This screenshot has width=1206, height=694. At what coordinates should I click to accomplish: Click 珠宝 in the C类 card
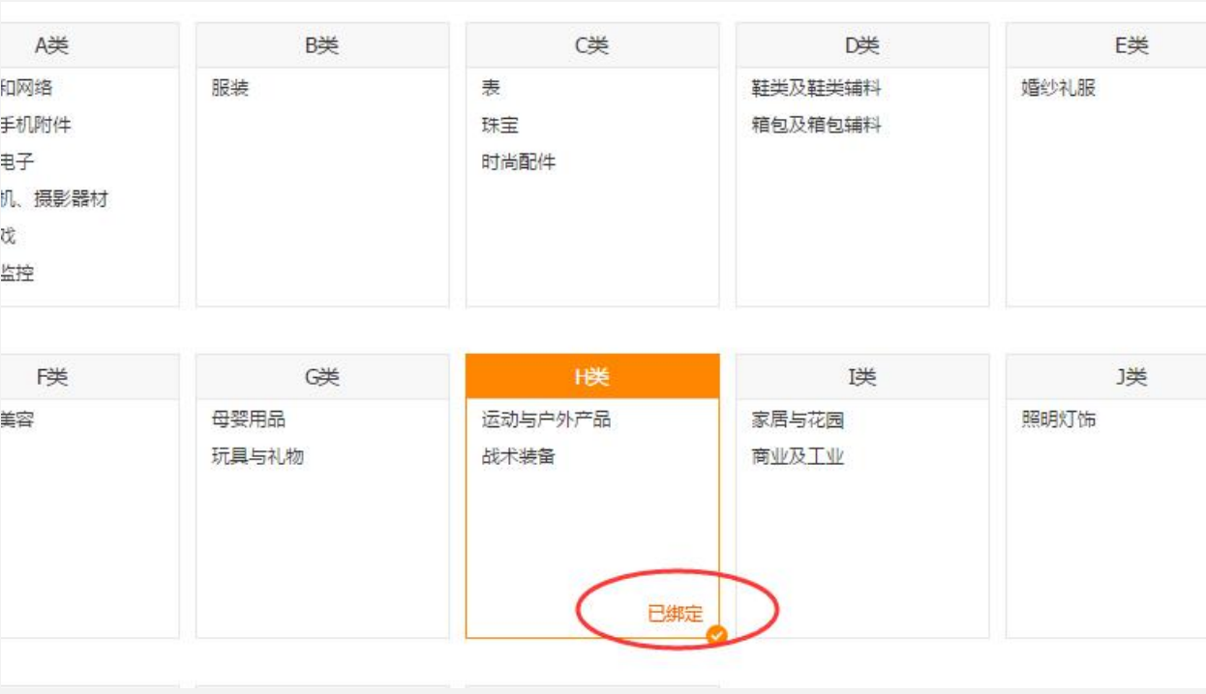coord(500,126)
